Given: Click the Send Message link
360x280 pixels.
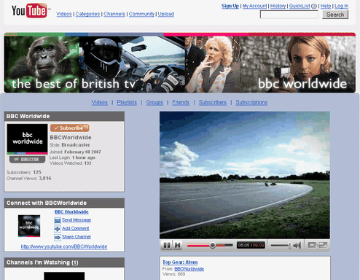Looking at the screenshot, I should click(x=77, y=220).
